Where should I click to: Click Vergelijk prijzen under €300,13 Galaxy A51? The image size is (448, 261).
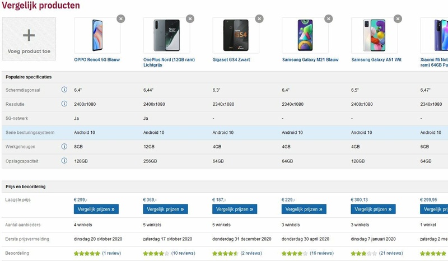373,209
